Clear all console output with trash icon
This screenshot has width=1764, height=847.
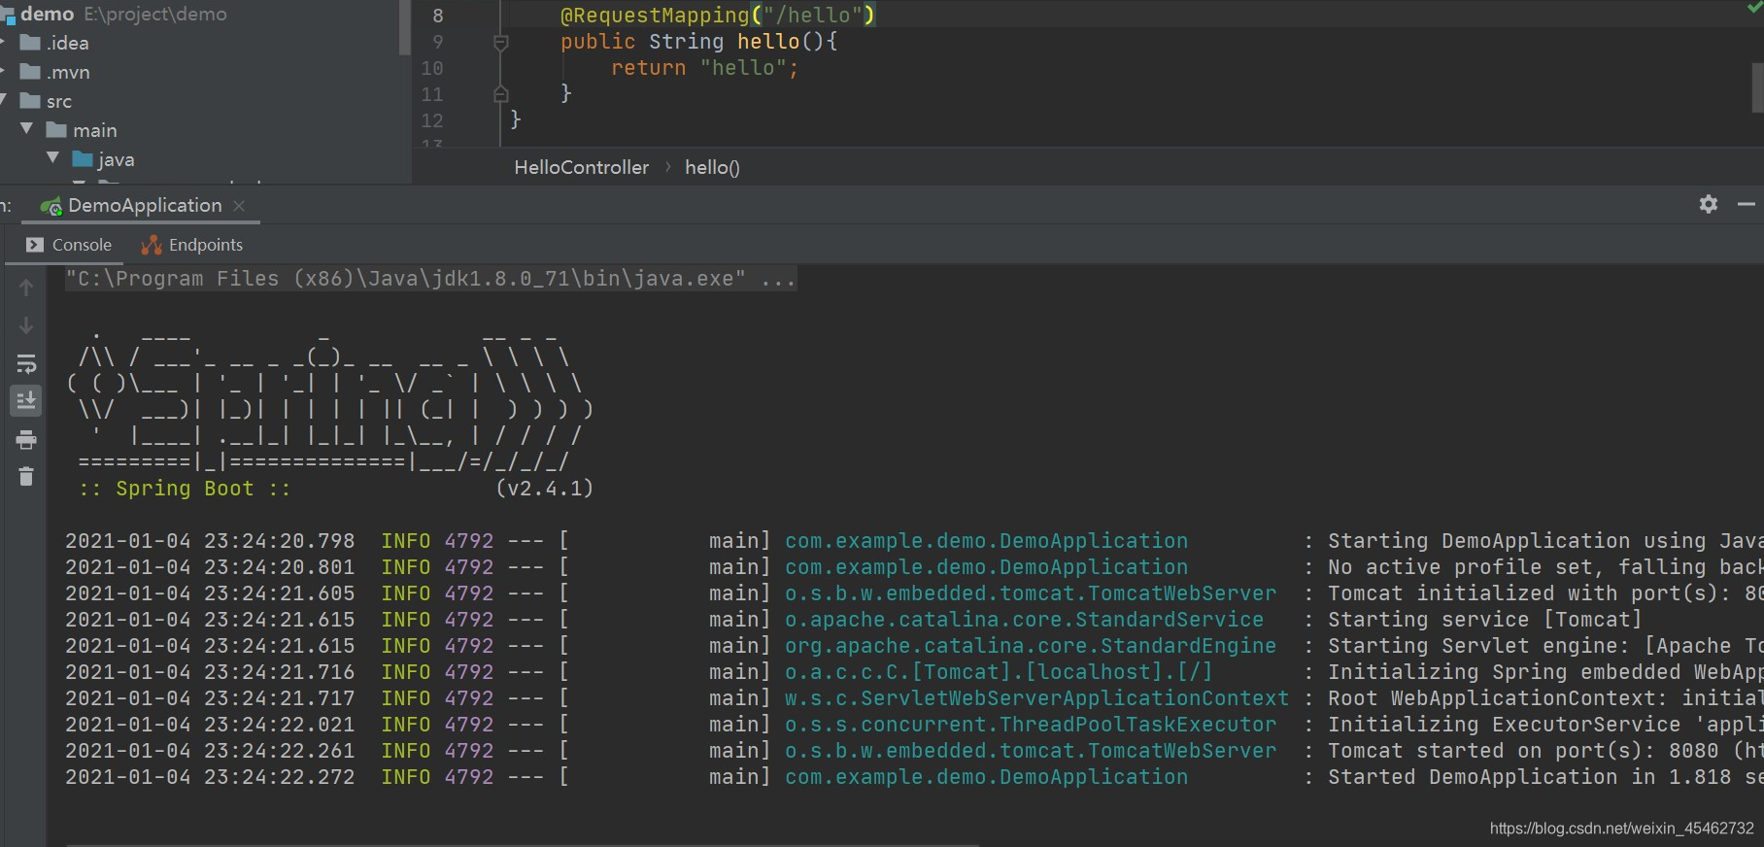26,476
